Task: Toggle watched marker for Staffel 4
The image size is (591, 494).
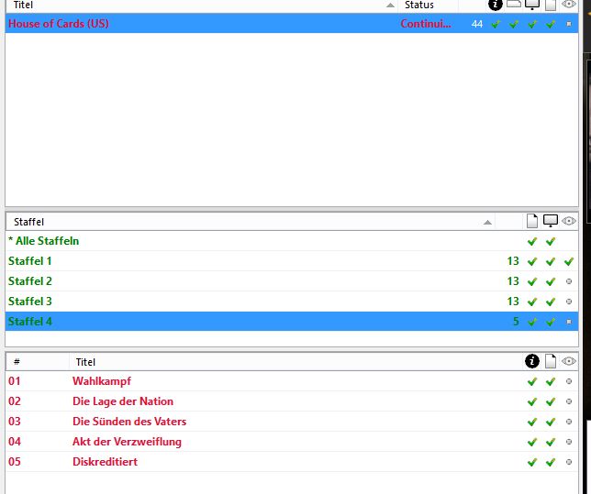Action: 569,322
